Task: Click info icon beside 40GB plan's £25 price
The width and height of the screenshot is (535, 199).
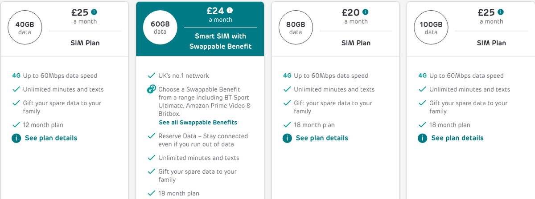Action: 95,12
